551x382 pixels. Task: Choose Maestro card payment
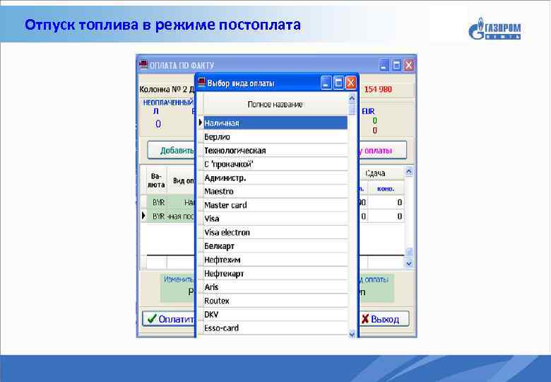[275, 191]
